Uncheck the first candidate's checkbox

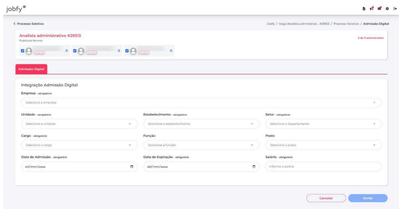(22, 51)
